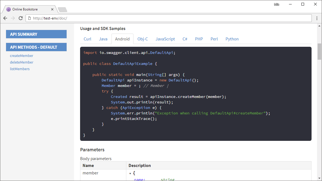322x181 pixels.
Task: Switch to the C# sample tab
Action: coord(185,39)
